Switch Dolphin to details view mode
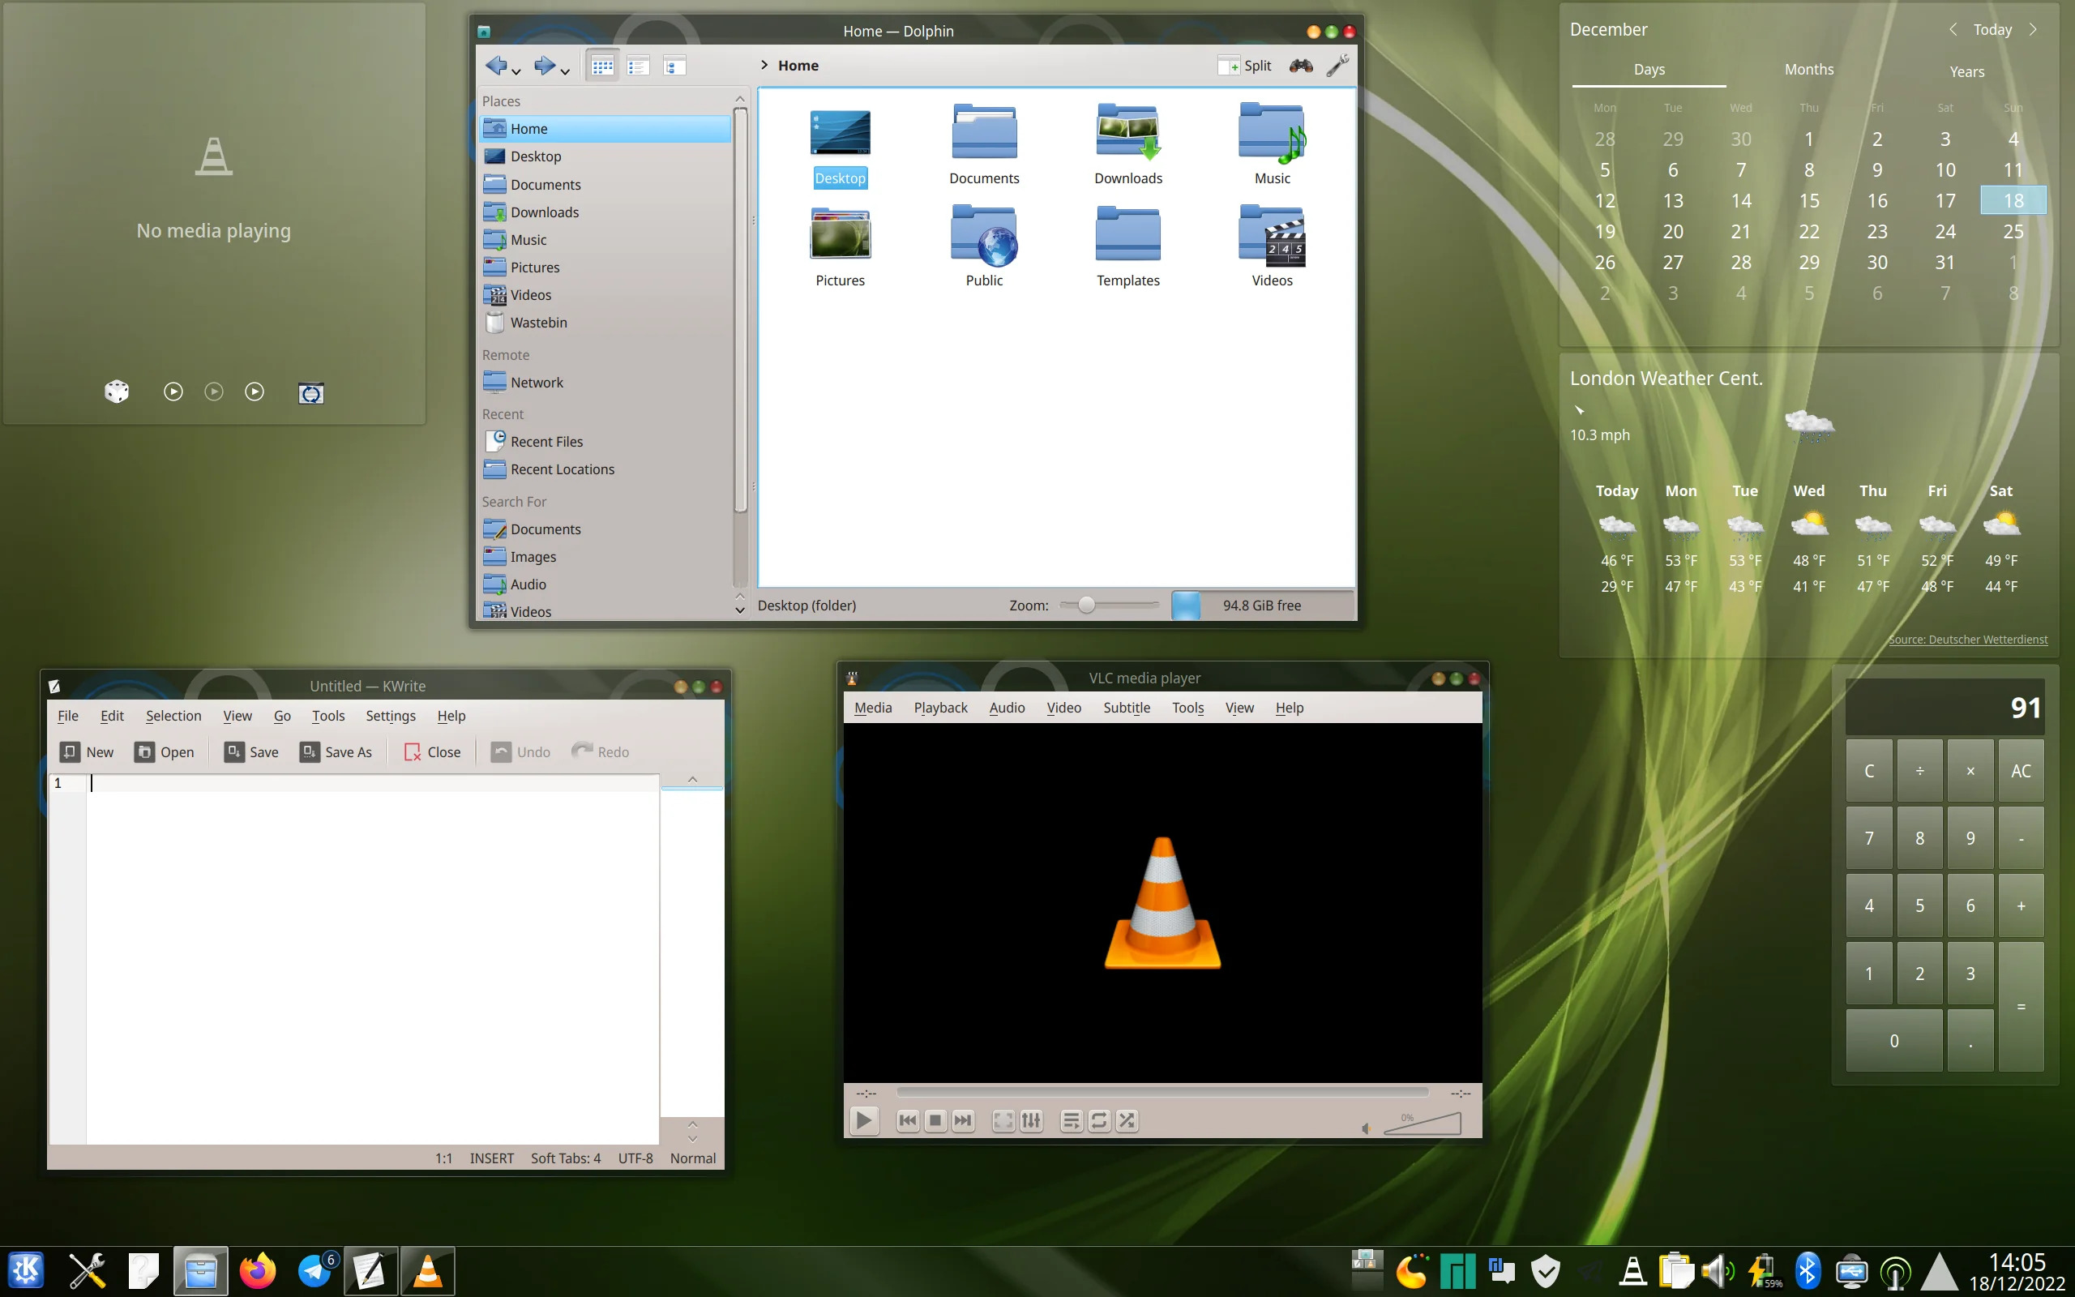2075x1297 pixels. (674, 65)
